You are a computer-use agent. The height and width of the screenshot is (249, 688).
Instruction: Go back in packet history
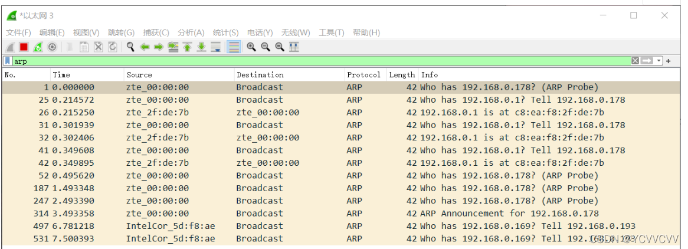click(x=145, y=47)
